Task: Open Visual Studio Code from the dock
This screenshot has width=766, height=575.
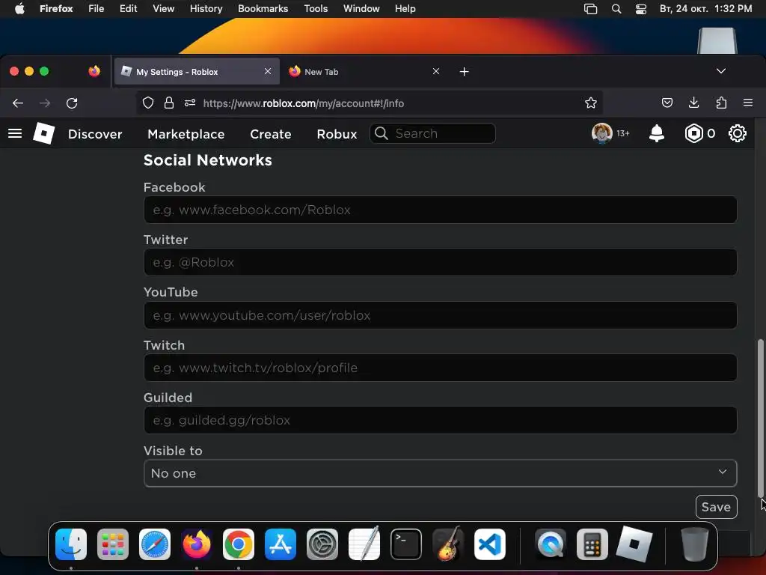Action: 489,544
